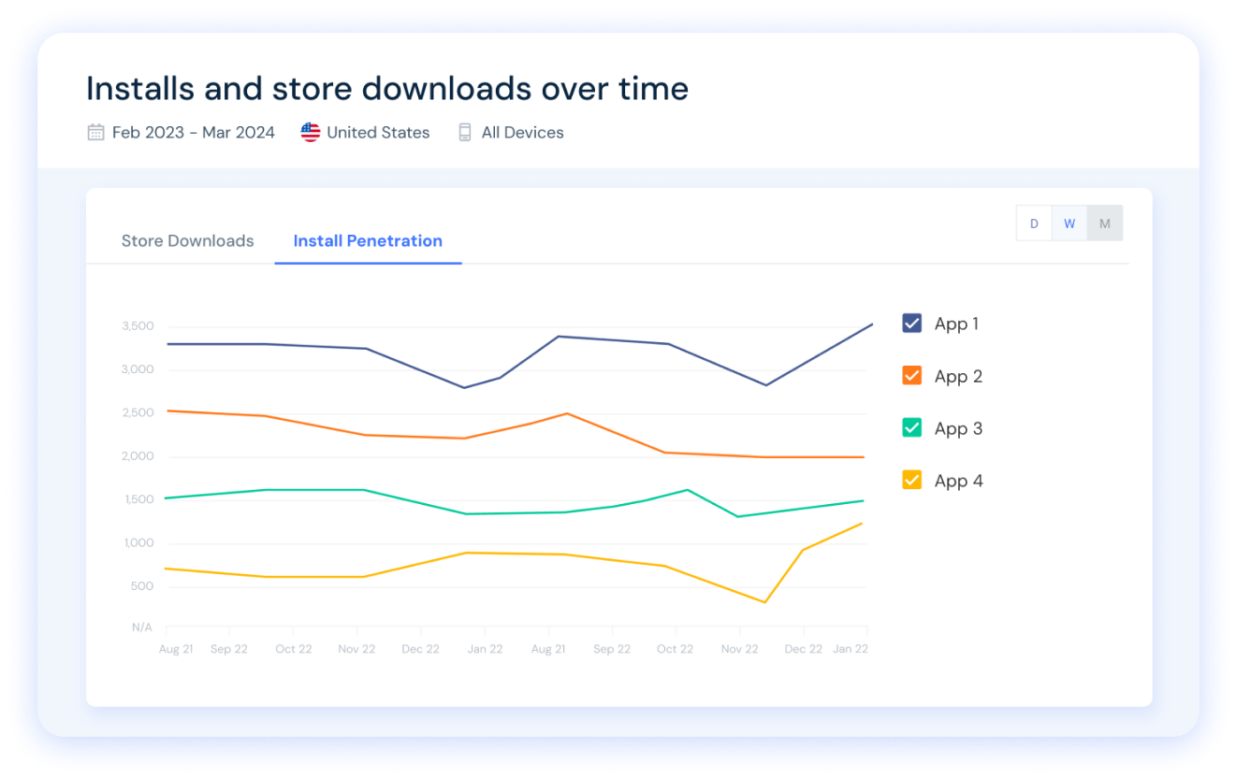
Task: Switch to M monthly granularity
Action: pyautogui.click(x=1105, y=223)
